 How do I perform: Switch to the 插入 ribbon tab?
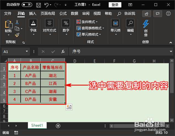pos(32,13)
